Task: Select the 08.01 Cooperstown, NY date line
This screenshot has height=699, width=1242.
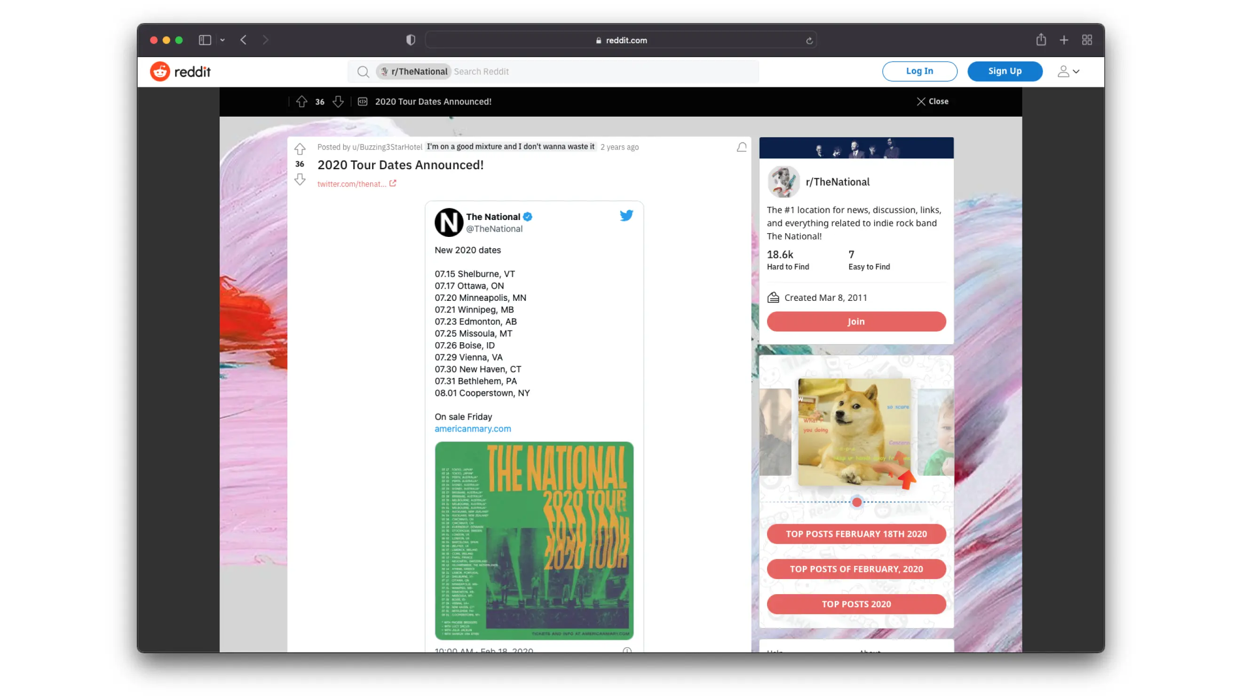Action: coord(482,393)
